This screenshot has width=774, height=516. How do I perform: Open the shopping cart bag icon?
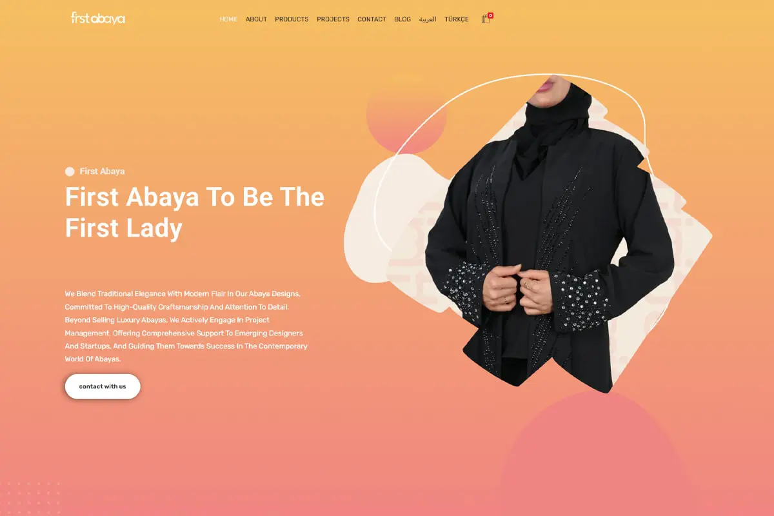pos(485,19)
